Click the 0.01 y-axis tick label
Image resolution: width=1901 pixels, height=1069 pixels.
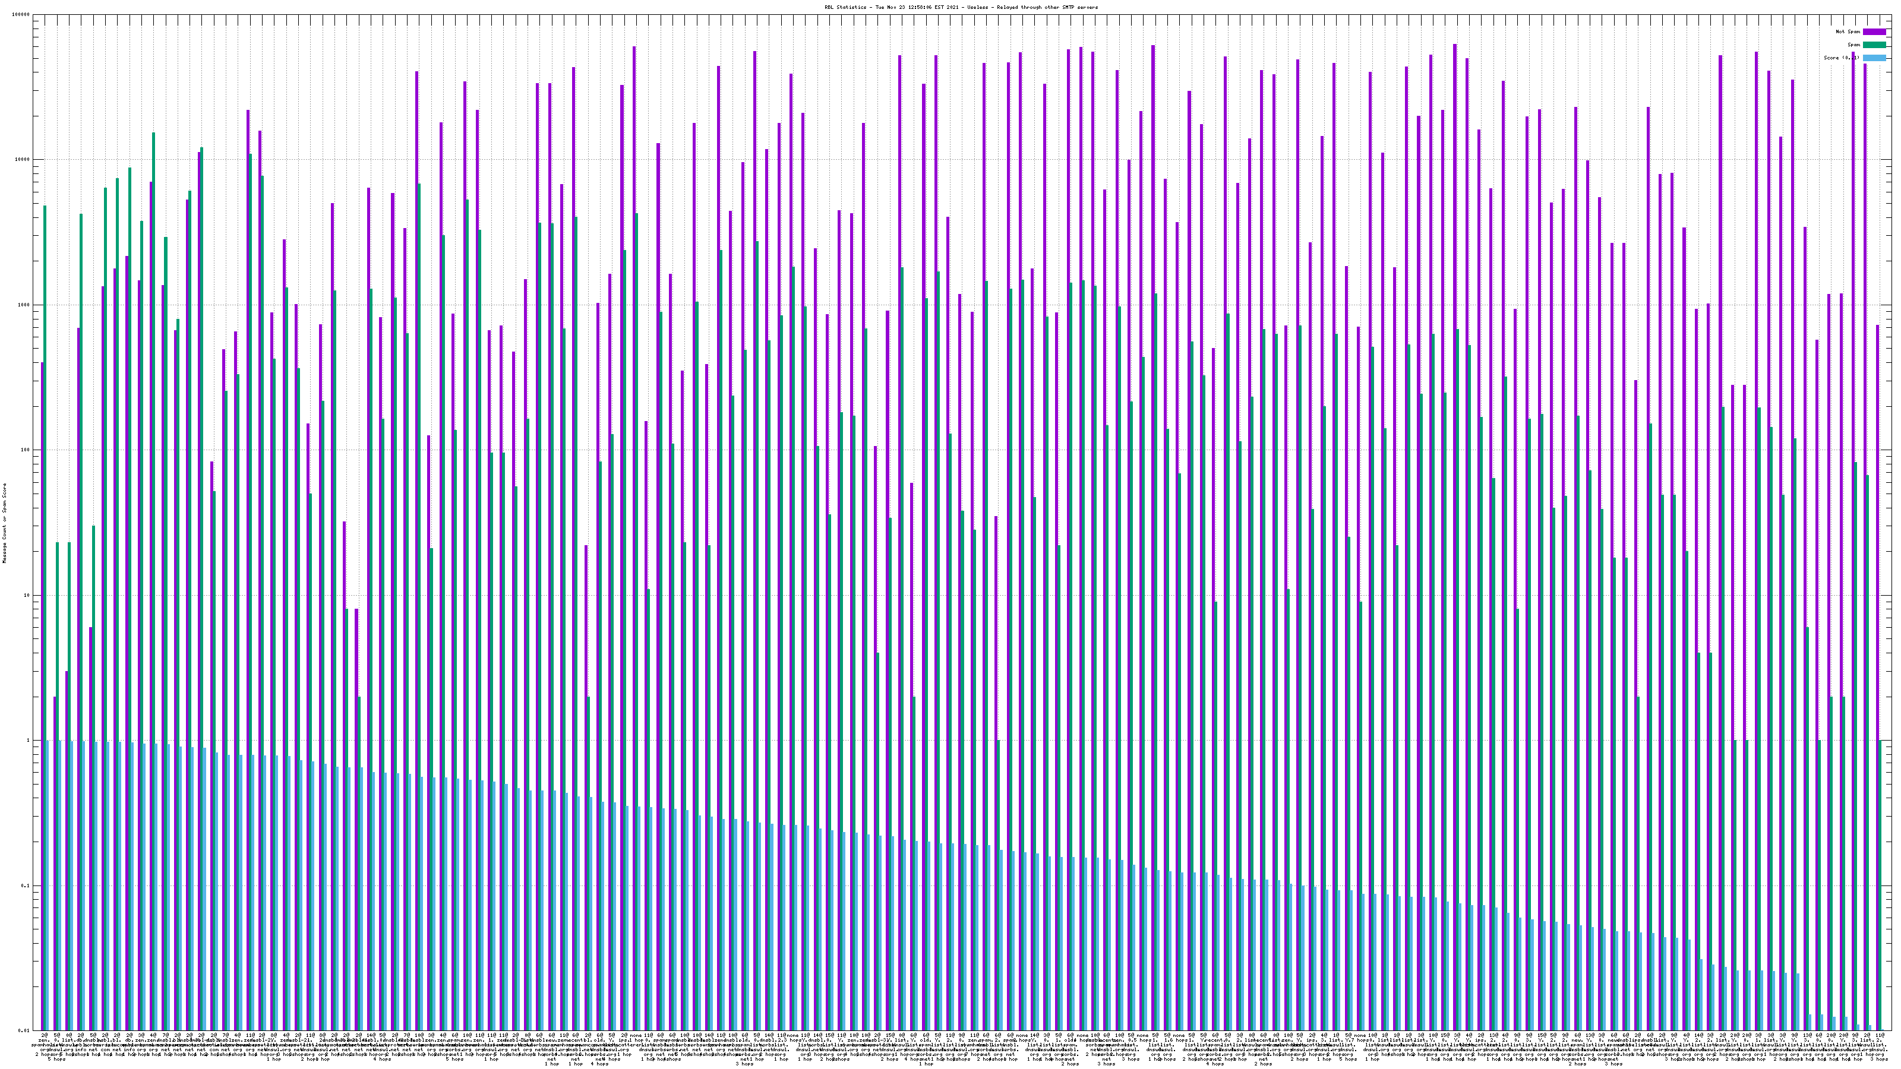24,1030
